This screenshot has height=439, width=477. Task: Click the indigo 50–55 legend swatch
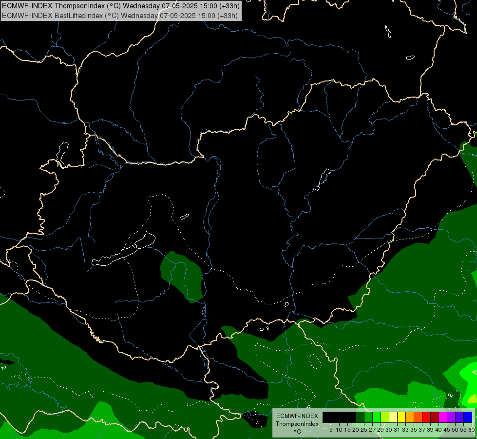tap(459, 417)
